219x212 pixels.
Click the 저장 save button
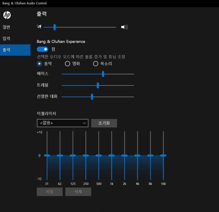[x=50, y=192]
